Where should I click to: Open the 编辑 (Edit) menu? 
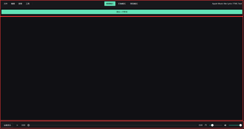point(13,4)
